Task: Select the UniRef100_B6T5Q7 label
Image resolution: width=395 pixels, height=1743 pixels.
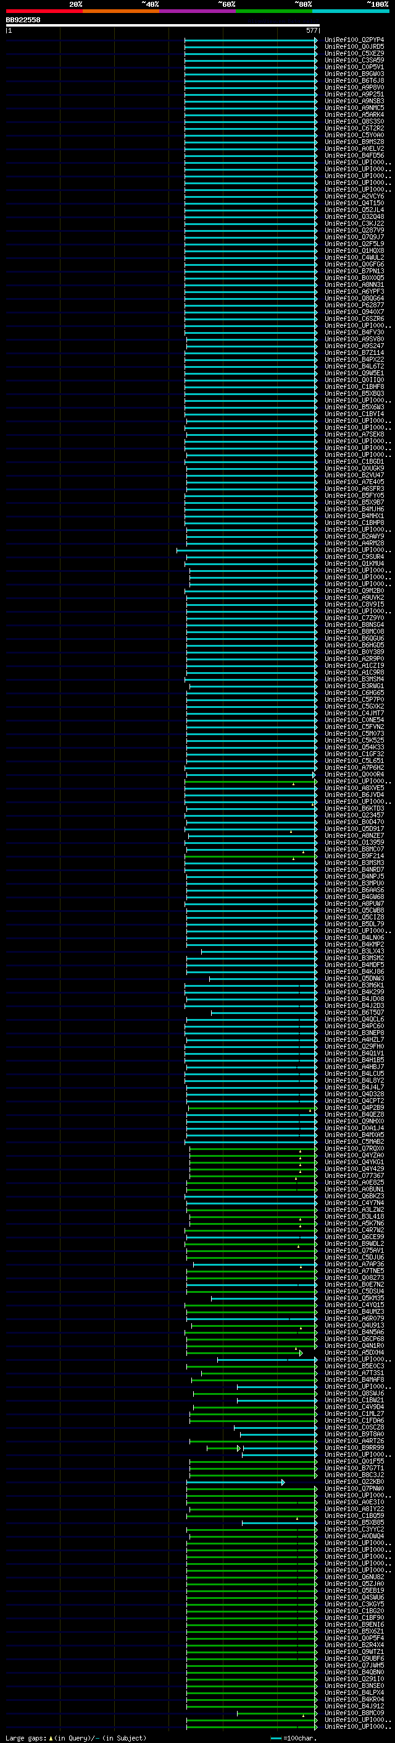Action: pos(354,1012)
